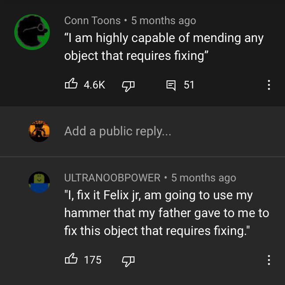
Task: Focus the "Add a public reply..." field
Action: pos(118,131)
